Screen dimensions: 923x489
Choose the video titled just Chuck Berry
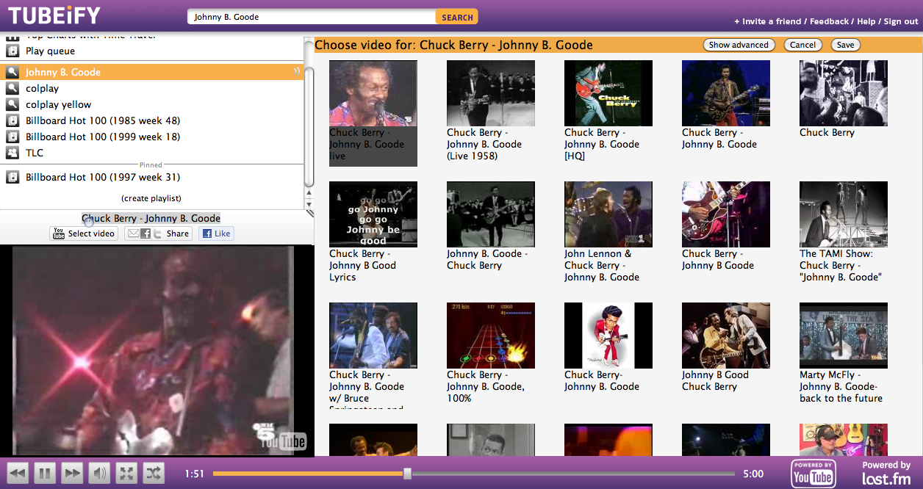point(844,93)
